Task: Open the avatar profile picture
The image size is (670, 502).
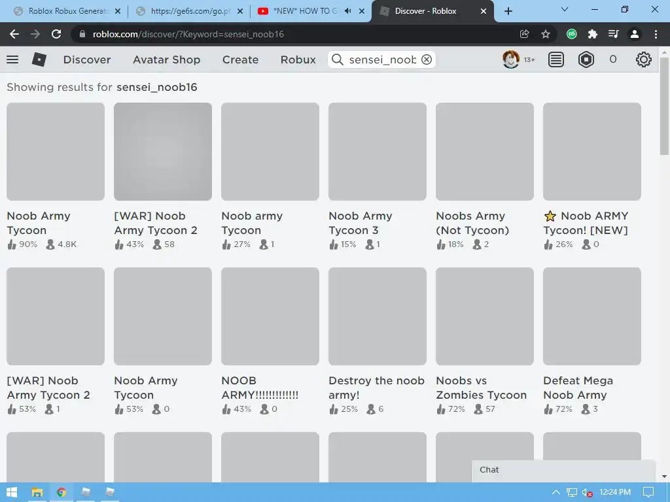Action: (x=510, y=59)
